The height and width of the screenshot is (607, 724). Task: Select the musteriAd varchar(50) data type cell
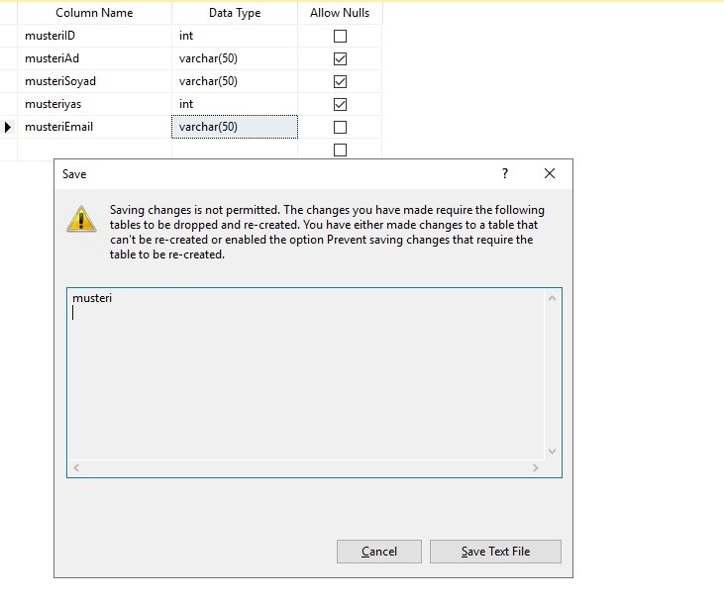pyautogui.click(x=235, y=58)
